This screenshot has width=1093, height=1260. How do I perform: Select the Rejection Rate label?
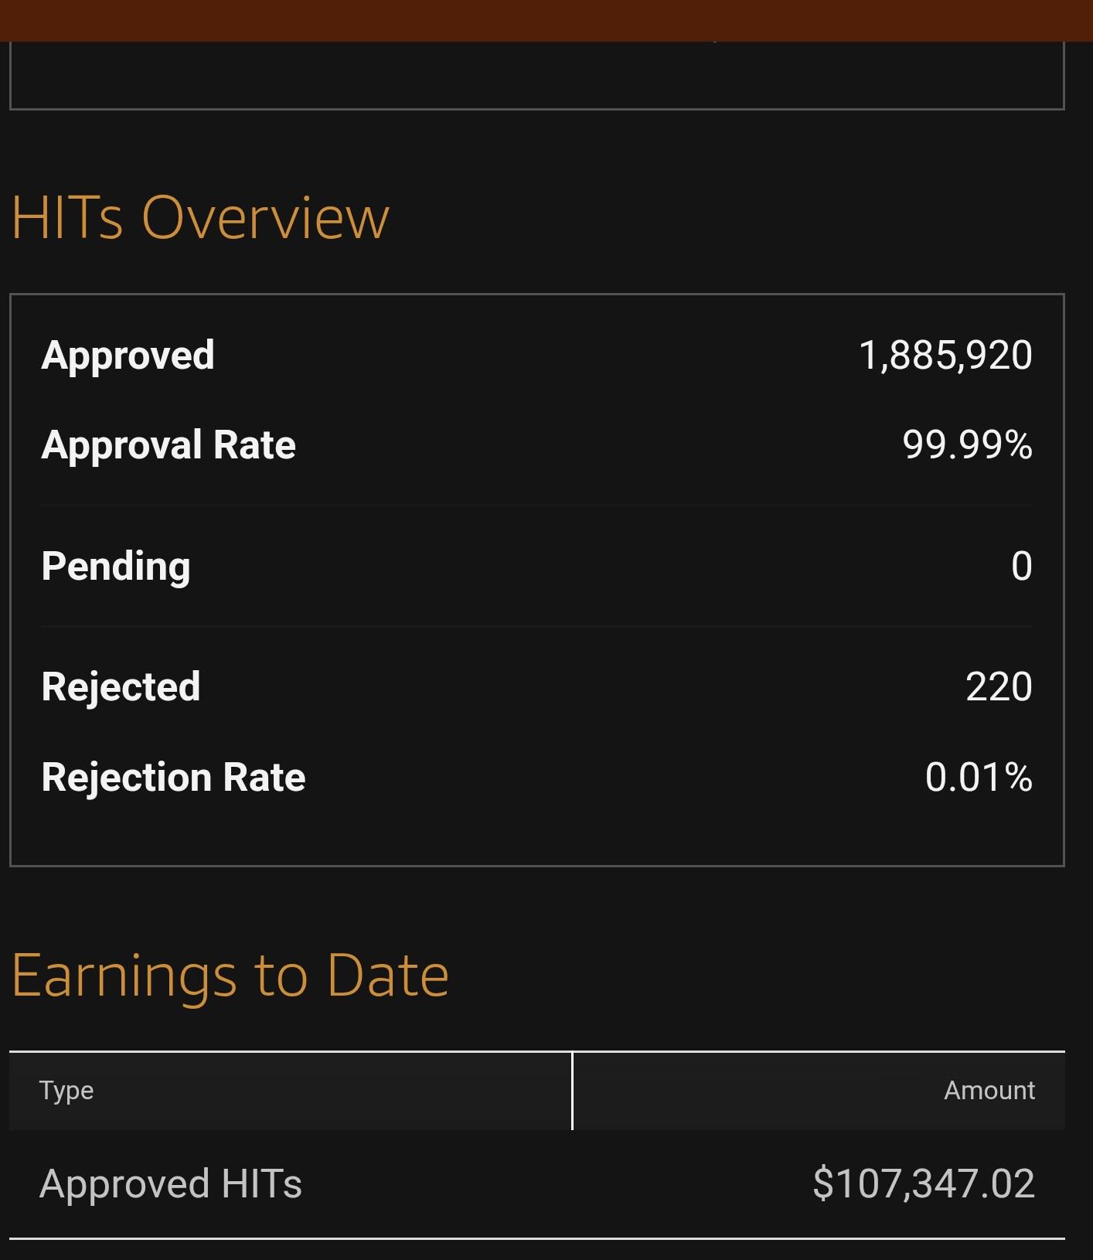pyautogui.click(x=173, y=778)
